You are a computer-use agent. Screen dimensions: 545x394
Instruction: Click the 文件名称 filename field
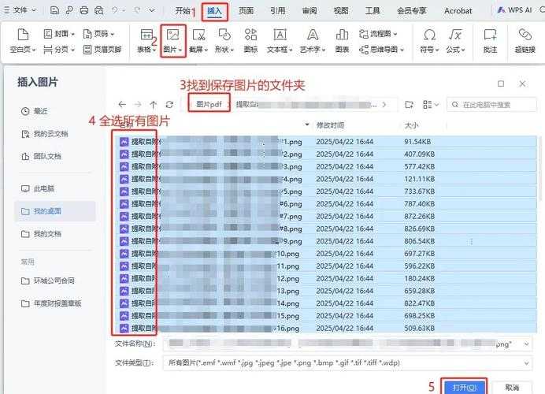[x=347, y=344]
